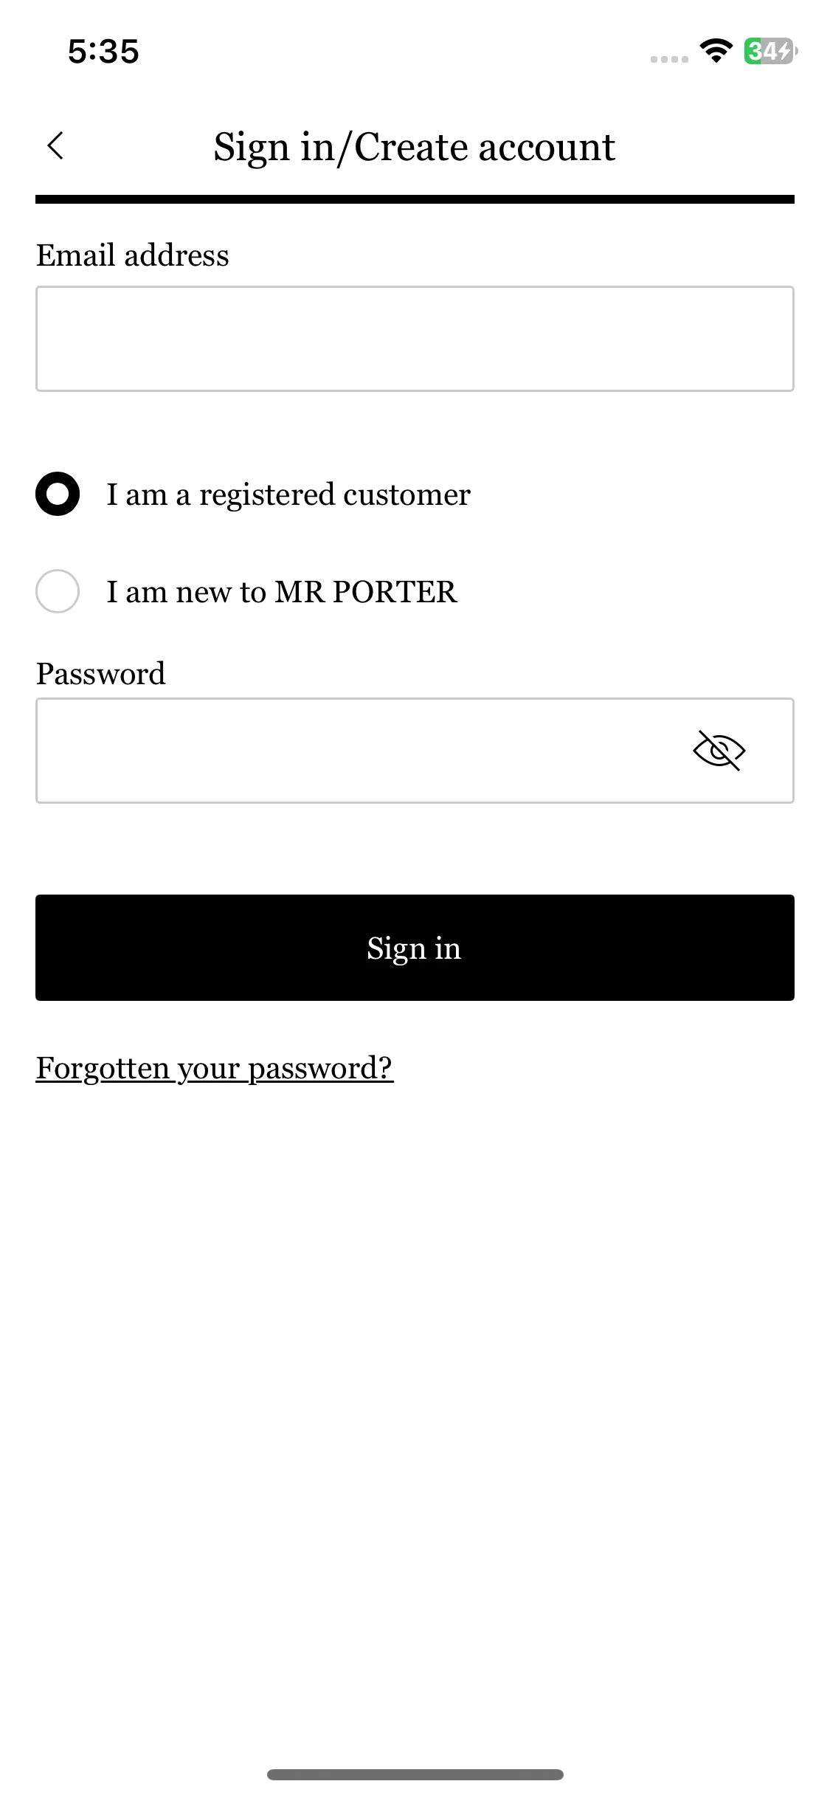Tap the Wi-Fi icon in the status bar
The image size is (830, 1798).
tap(716, 51)
